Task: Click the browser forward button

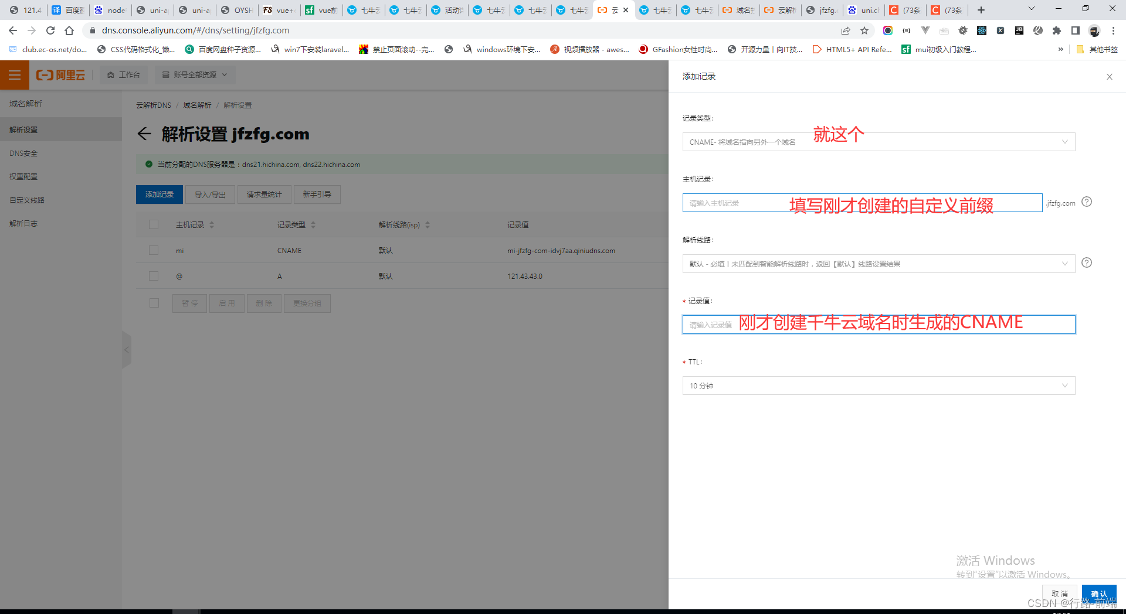Action: (32, 30)
